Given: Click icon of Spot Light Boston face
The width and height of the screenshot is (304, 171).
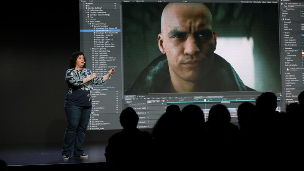Looking at the screenshot, I should [95, 44].
